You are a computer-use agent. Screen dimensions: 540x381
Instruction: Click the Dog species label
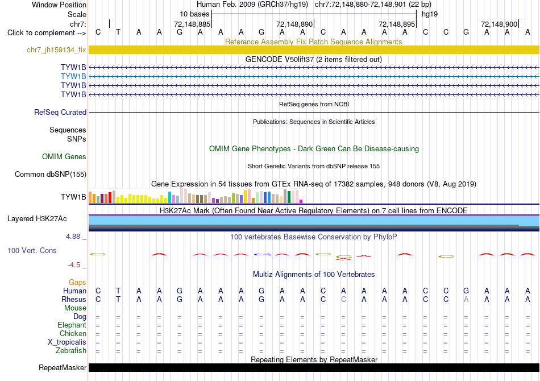click(x=80, y=316)
